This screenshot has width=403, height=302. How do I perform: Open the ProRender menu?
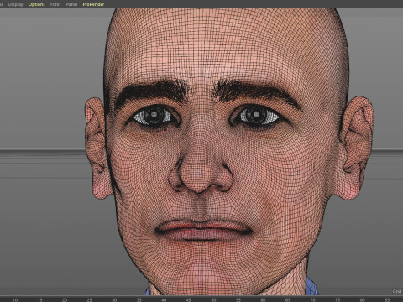click(x=93, y=4)
